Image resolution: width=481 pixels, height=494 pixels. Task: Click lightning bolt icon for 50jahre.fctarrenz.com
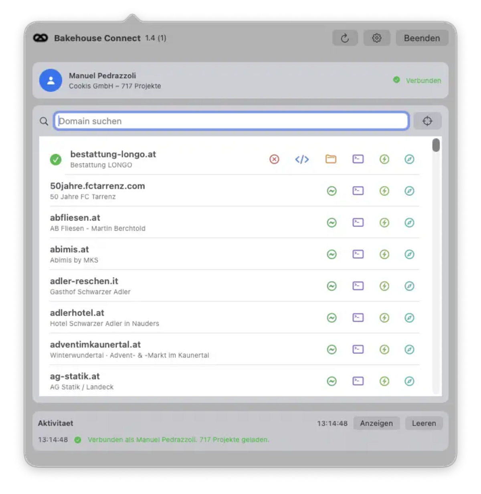click(384, 191)
